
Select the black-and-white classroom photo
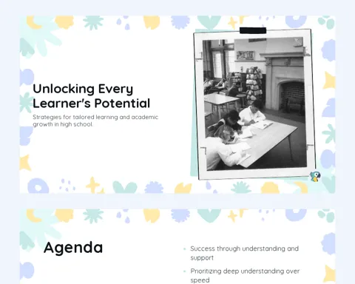pyautogui.click(x=254, y=104)
